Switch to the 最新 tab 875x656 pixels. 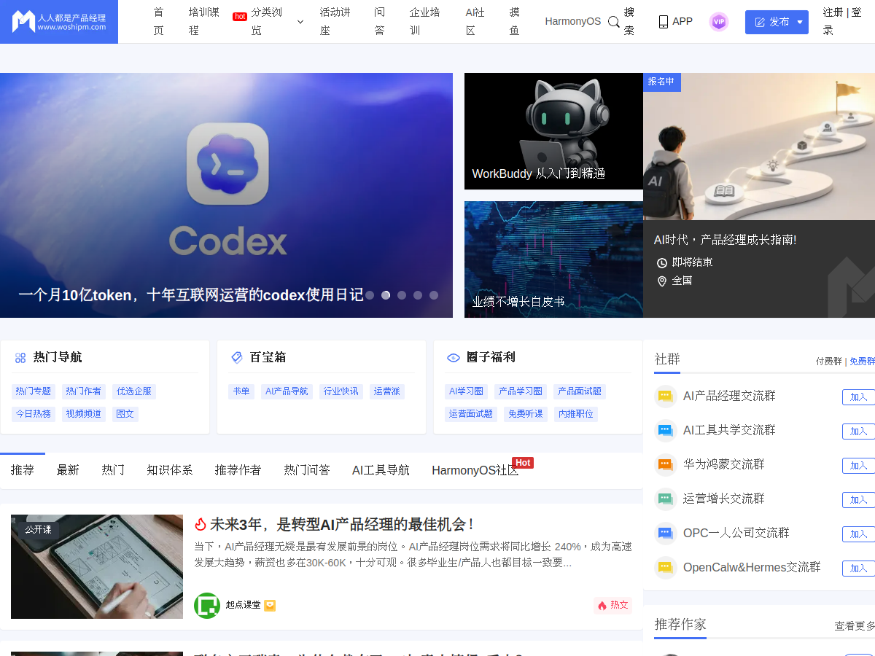coord(68,470)
